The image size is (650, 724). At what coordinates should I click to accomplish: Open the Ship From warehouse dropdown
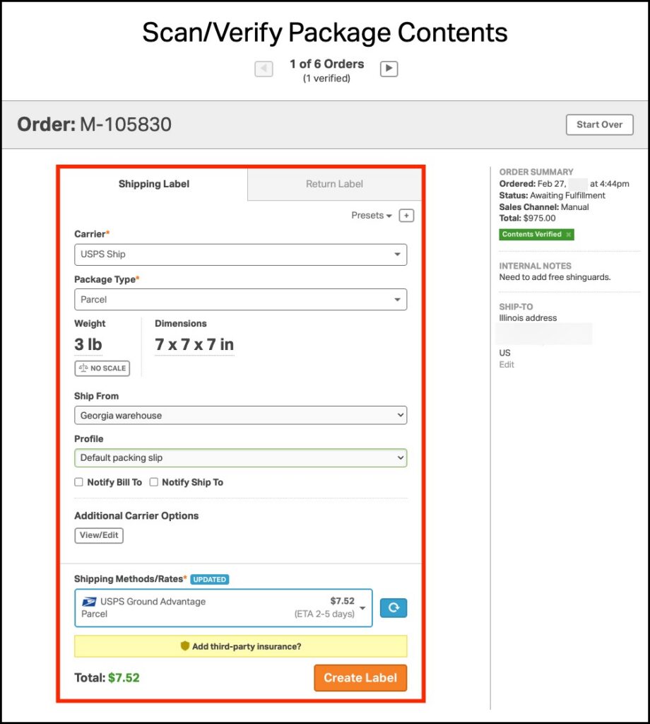(x=240, y=416)
